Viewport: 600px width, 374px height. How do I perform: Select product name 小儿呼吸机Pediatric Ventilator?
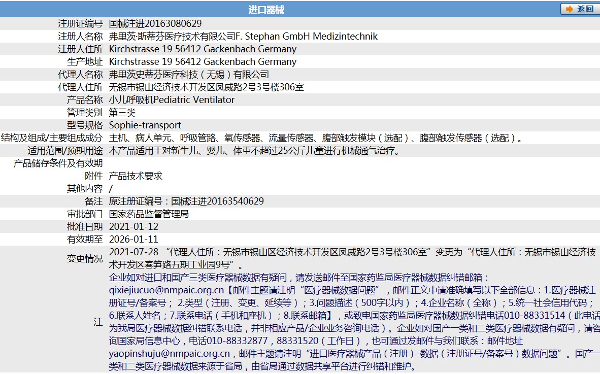[x=172, y=100]
